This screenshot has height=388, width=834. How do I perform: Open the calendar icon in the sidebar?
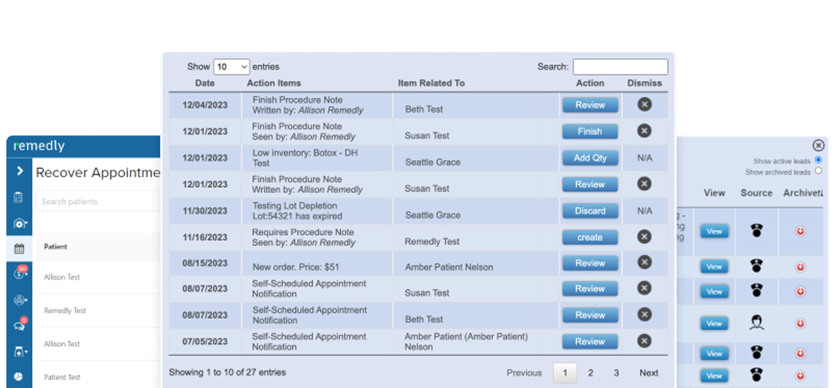(x=19, y=249)
